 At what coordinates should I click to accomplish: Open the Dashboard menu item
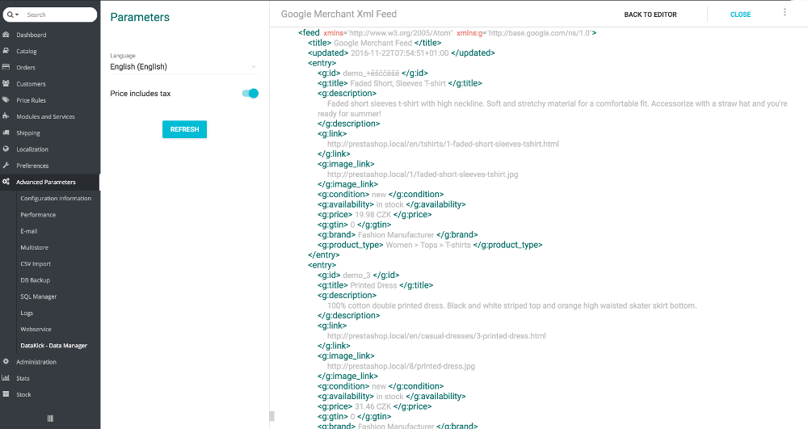pyautogui.click(x=31, y=35)
